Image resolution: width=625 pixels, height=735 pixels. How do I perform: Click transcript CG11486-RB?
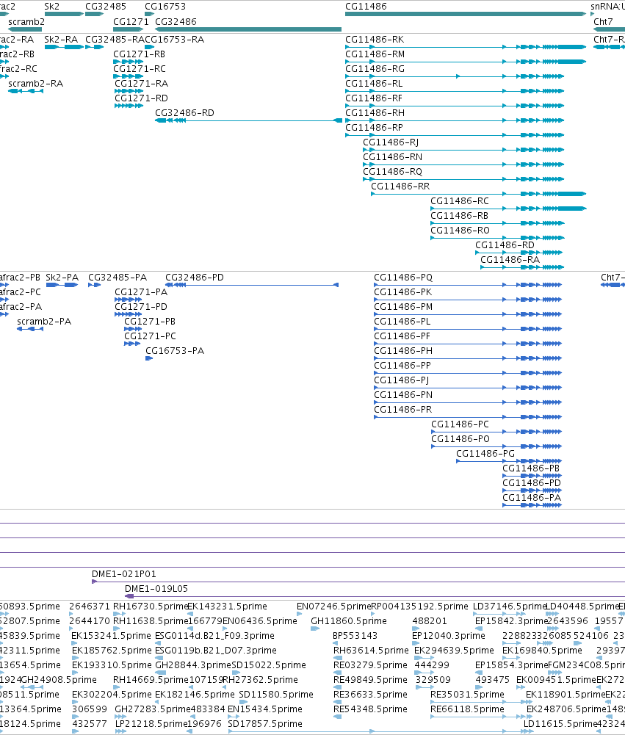coord(459,216)
